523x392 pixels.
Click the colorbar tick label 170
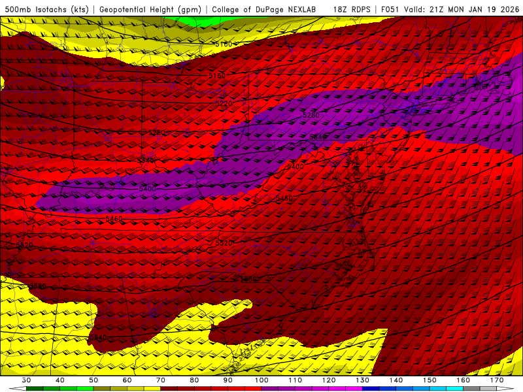(x=497, y=380)
